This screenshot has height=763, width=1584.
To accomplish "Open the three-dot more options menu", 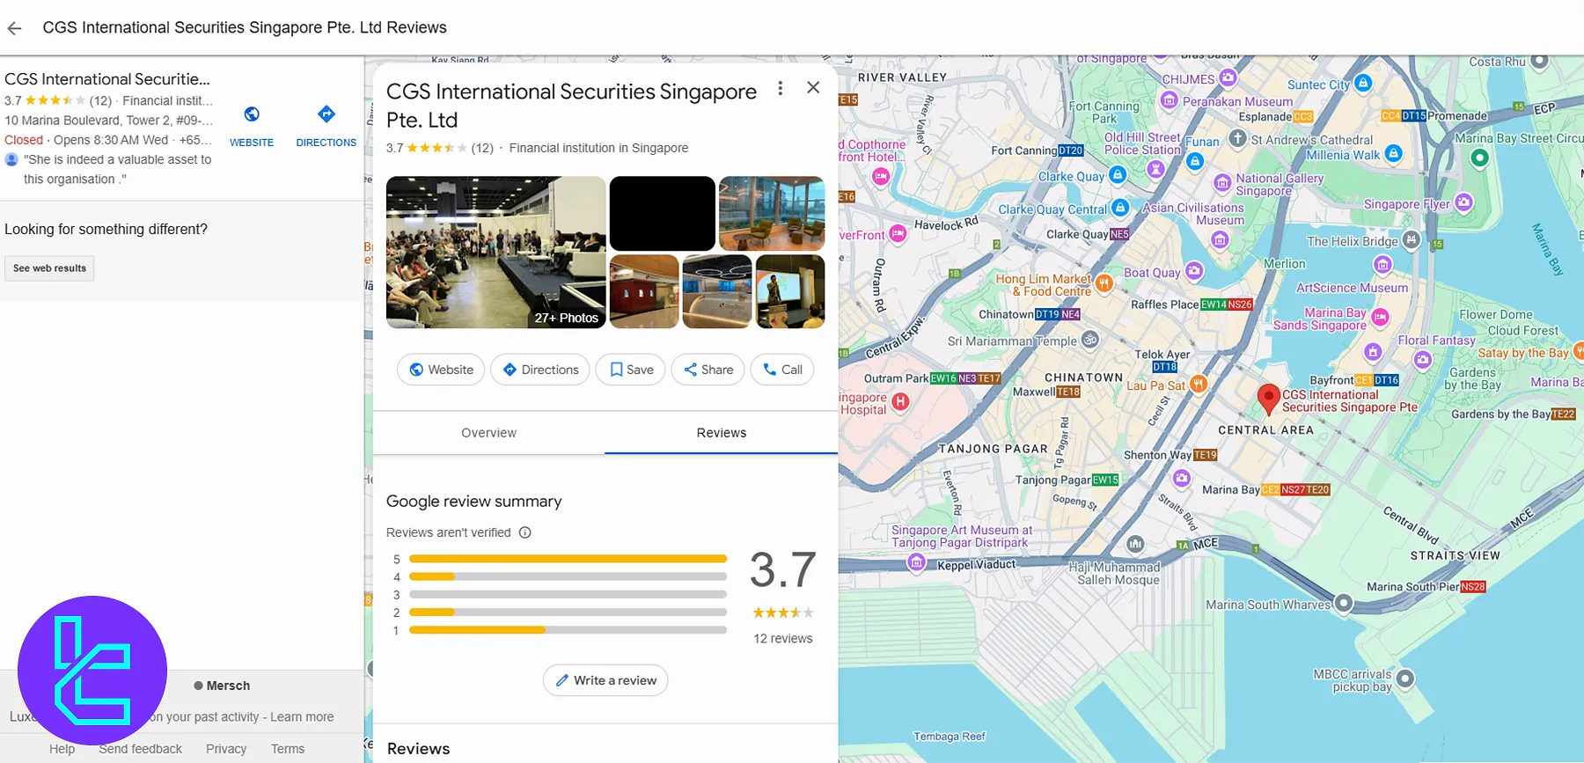I will (780, 88).
